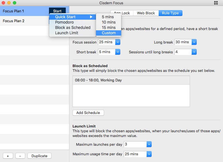Open Maximum launches per day dropdown arrow
Screen dimensions: 223x162
point(149,144)
